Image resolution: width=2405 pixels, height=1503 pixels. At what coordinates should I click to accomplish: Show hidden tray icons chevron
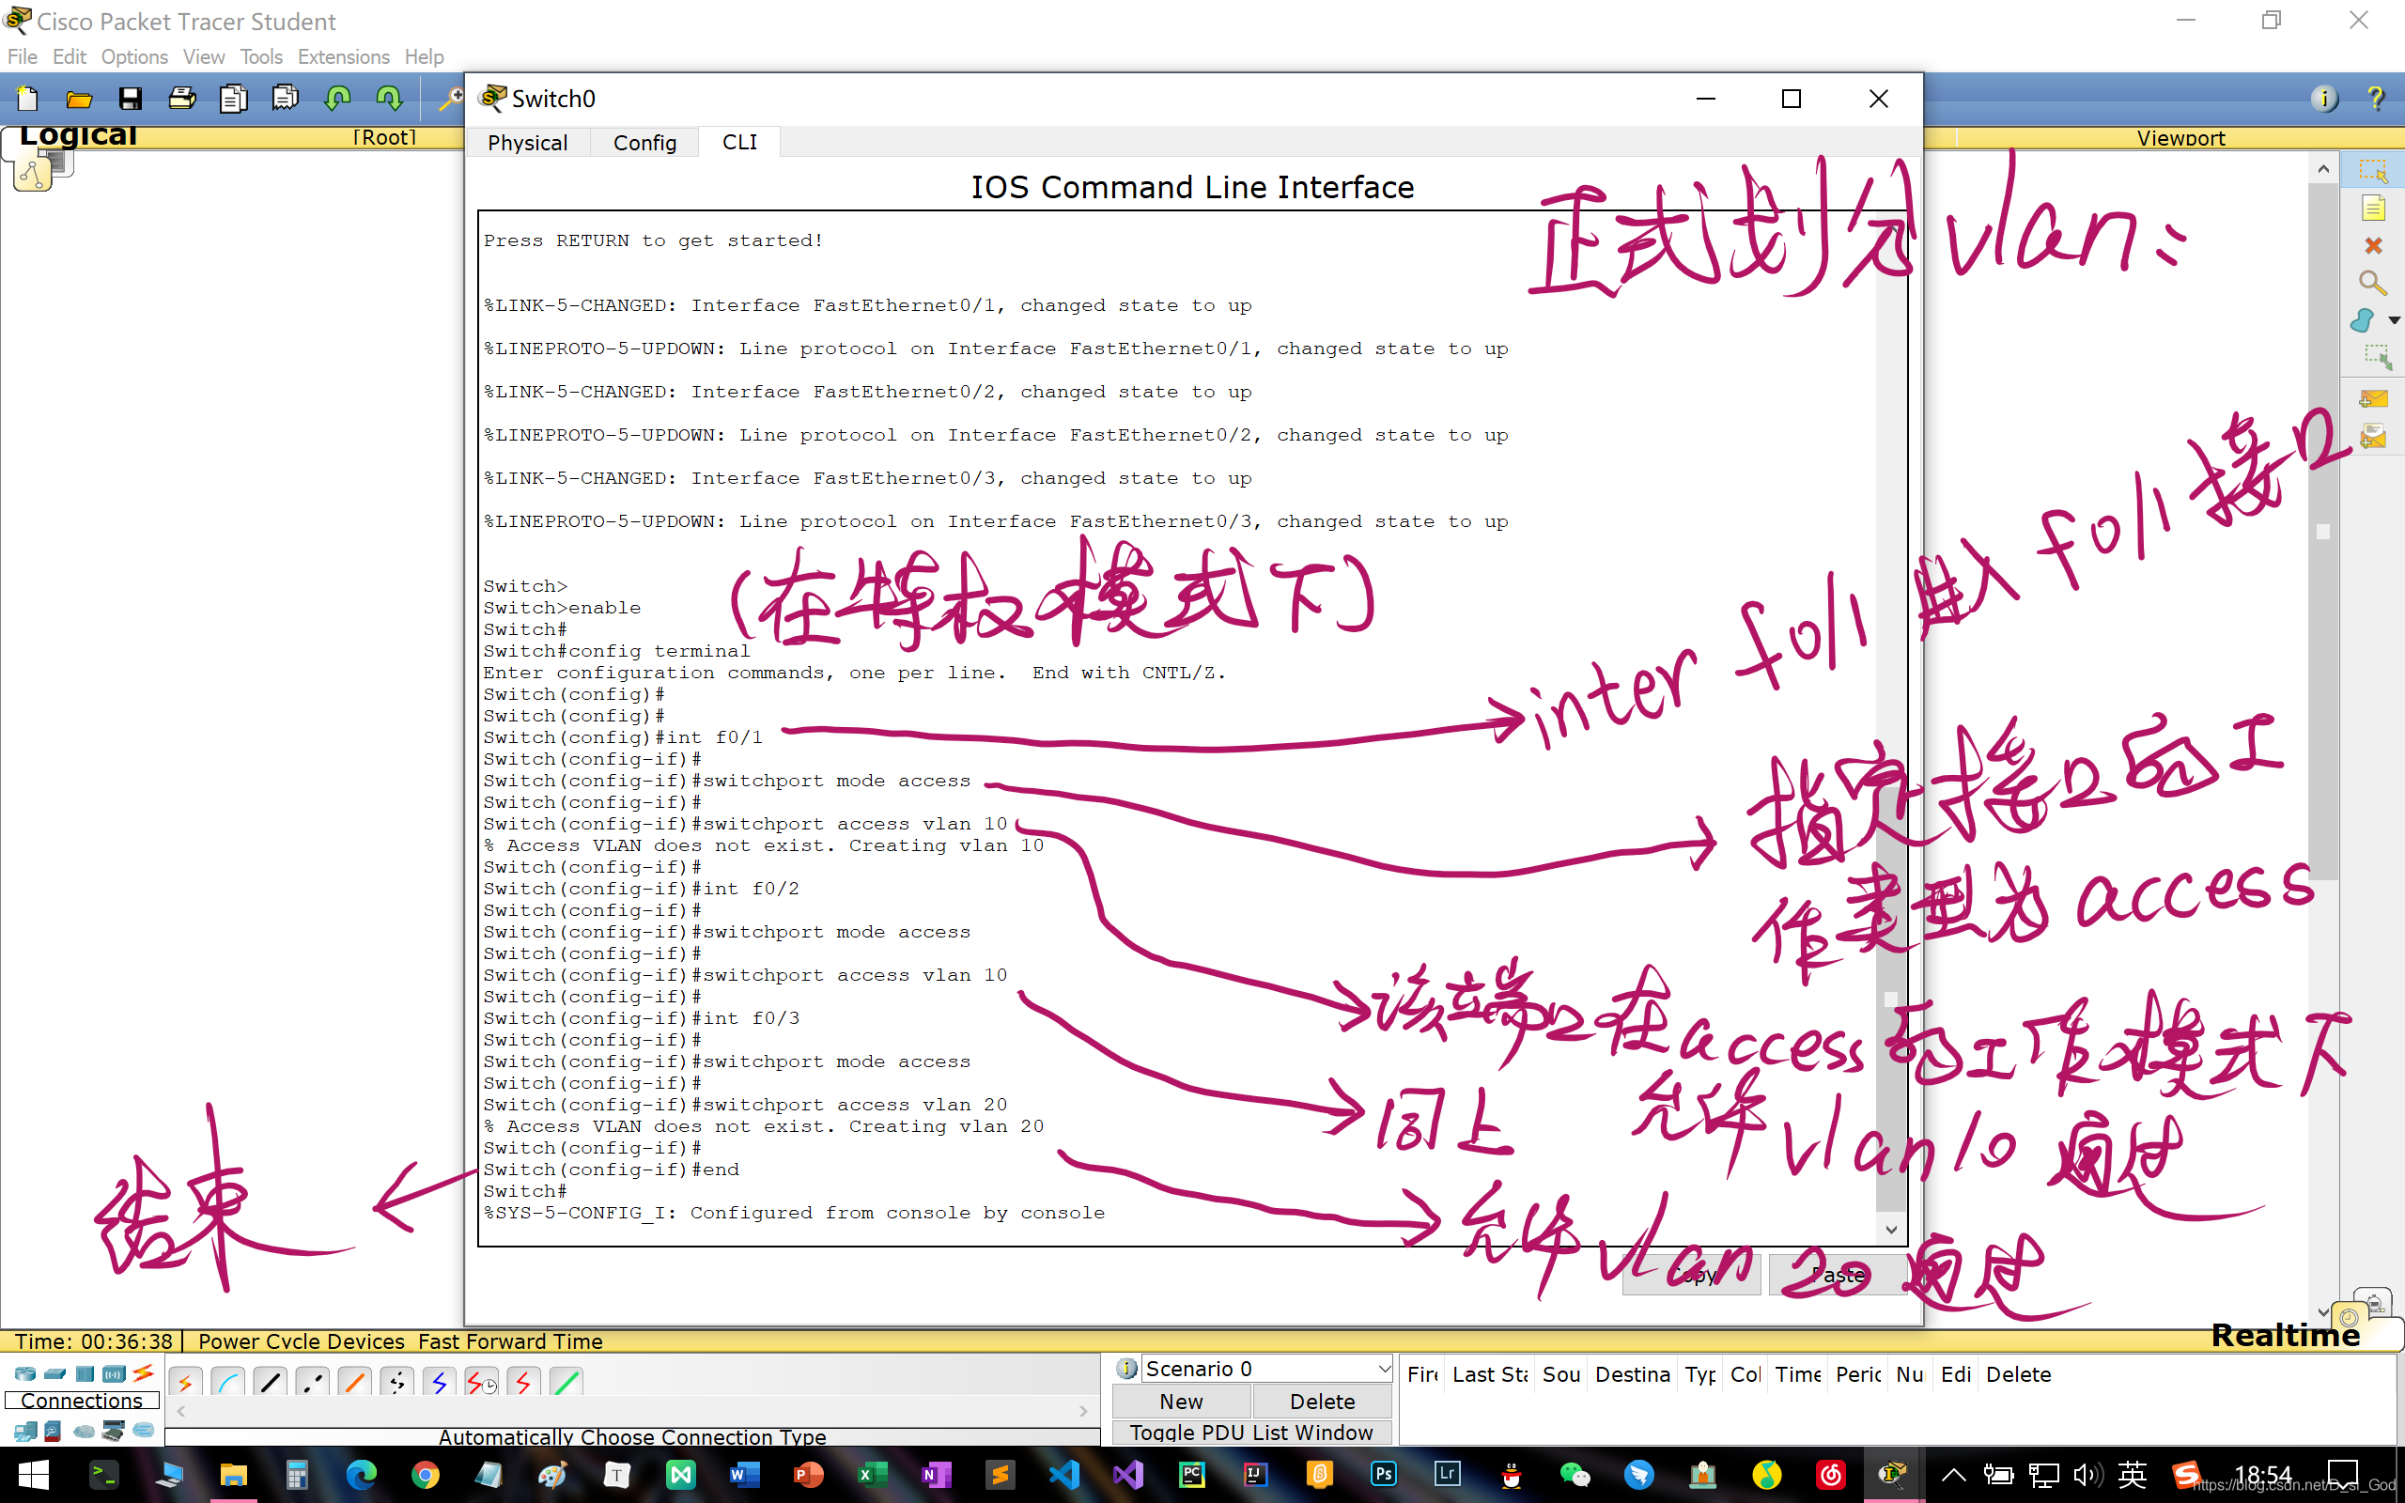pos(1953,1474)
